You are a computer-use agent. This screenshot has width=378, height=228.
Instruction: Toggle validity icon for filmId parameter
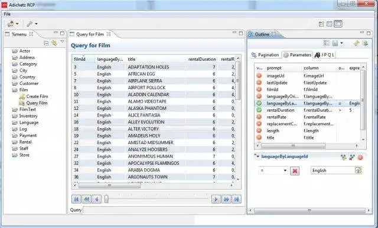(x=259, y=89)
